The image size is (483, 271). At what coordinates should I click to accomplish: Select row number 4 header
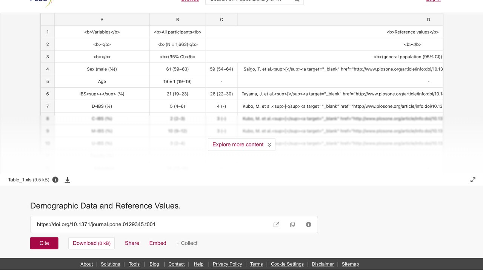[48, 69]
